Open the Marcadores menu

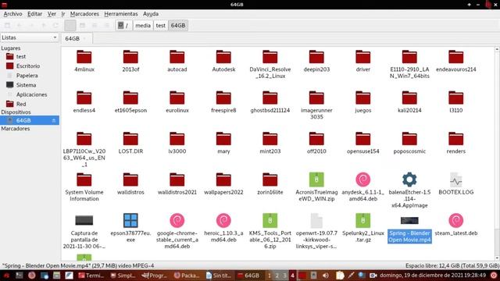pyautogui.click(x=84, y=14)
